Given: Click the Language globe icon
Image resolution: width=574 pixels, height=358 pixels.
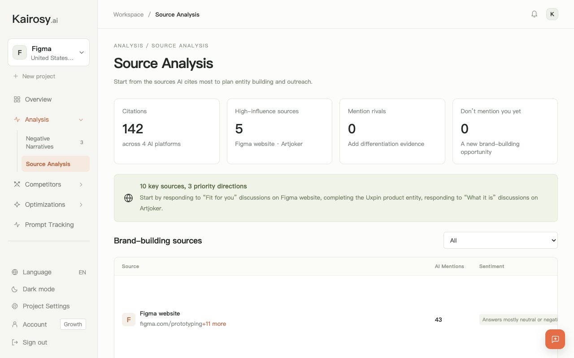Looking at the screenshot, I should click(x=15, y=272).
